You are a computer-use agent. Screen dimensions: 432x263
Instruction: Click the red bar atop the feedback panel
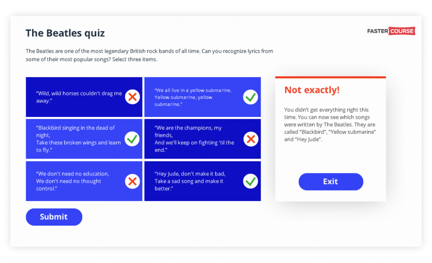click(330, 77)
